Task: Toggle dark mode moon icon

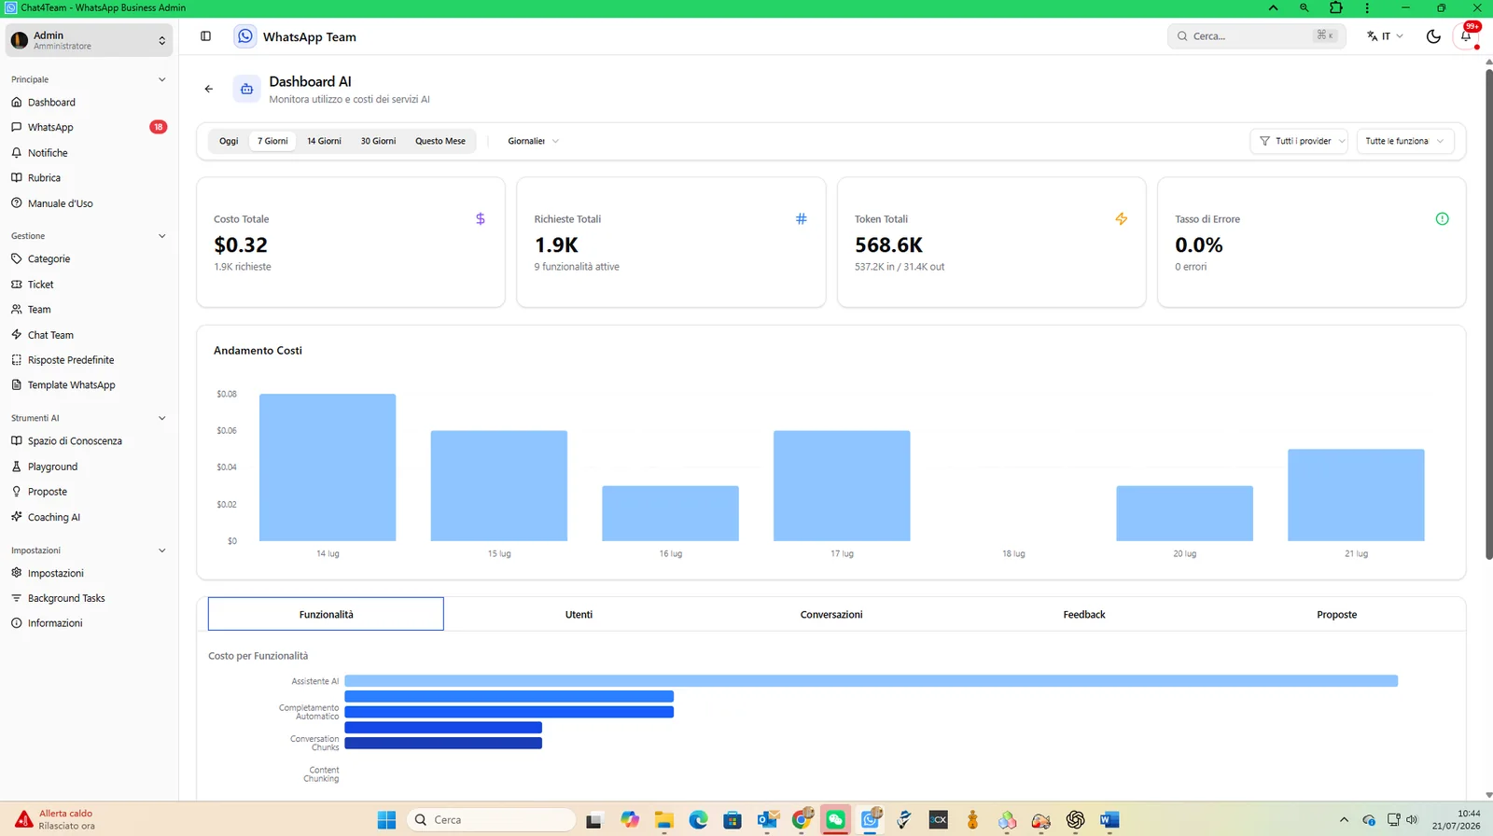Action: point(1433,36)
